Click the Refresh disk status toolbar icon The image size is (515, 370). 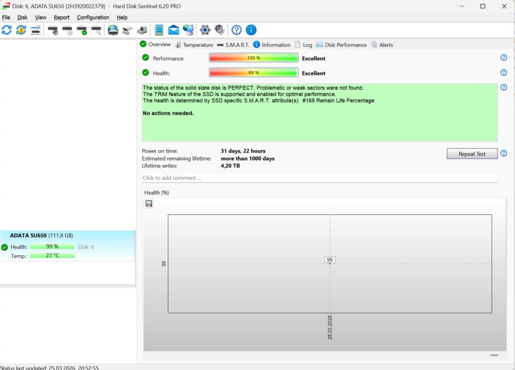(x=7, y=30)
